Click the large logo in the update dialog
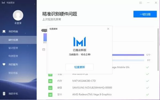160x100 pixels. [x=79, y=41]
